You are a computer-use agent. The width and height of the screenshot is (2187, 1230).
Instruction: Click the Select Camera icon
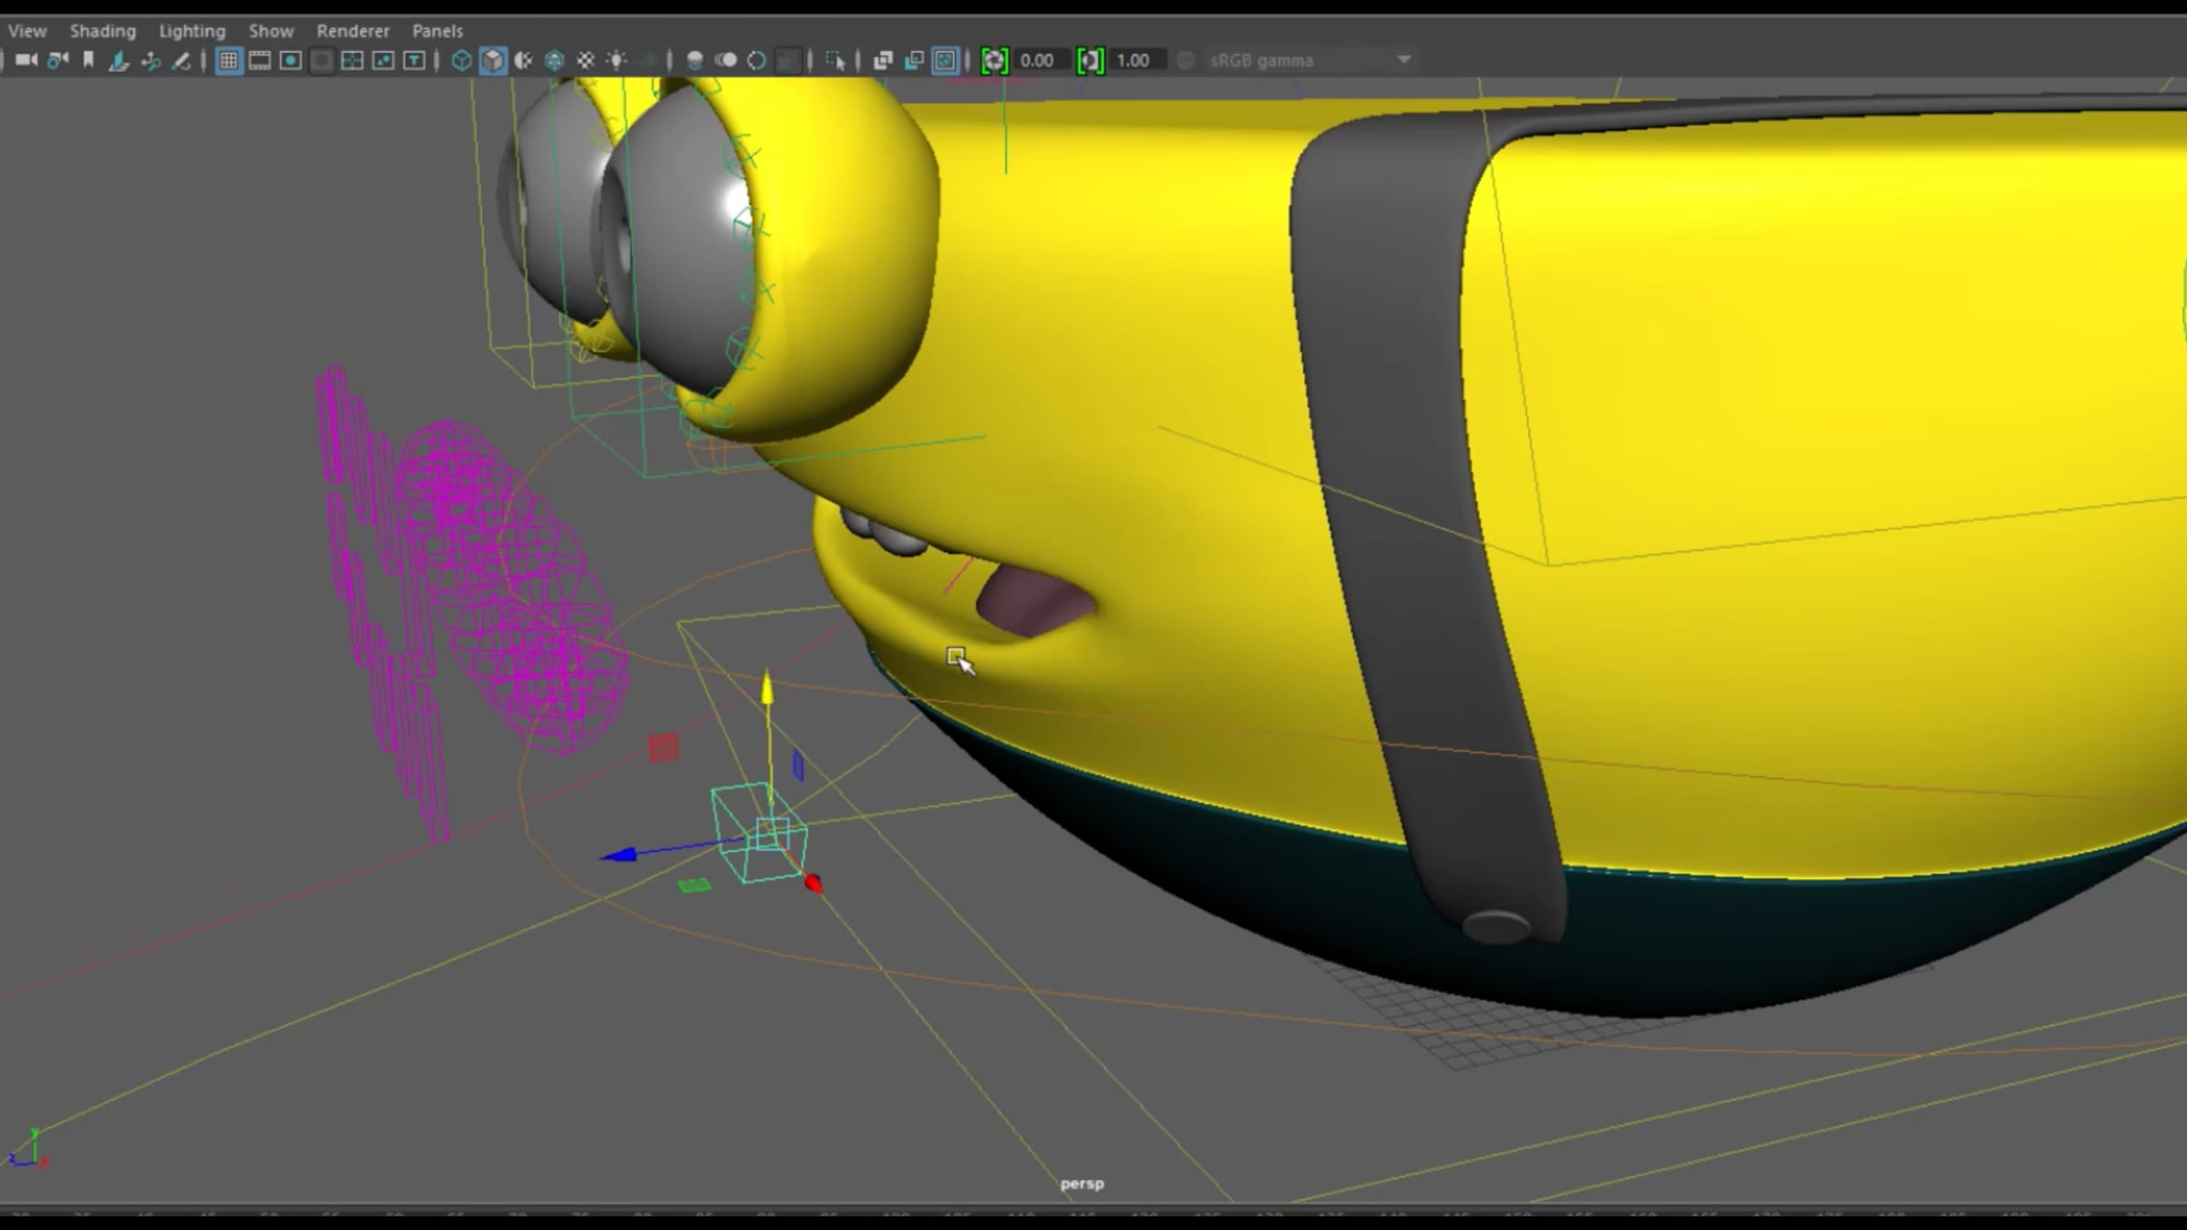click(x=26, y=60)
